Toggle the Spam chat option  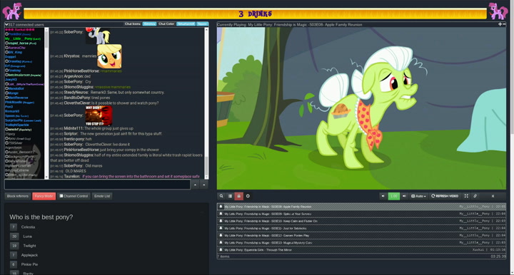[202, 24]
